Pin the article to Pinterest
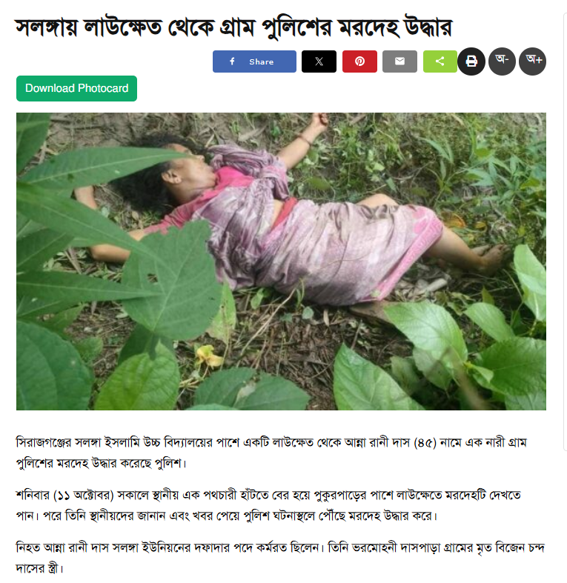Image resolution: width=567 pixels, height=583 pixels. tap(359, 61)
